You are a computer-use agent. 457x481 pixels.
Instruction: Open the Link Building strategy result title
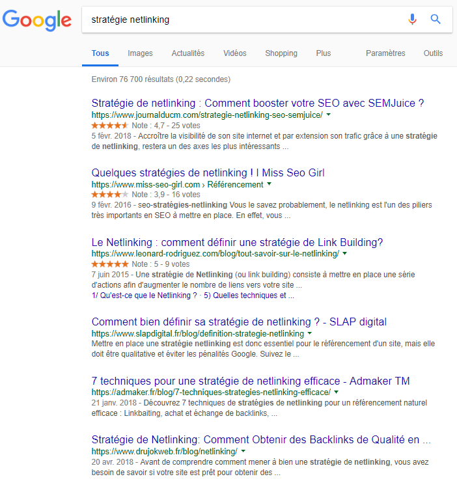click(237, 242)
